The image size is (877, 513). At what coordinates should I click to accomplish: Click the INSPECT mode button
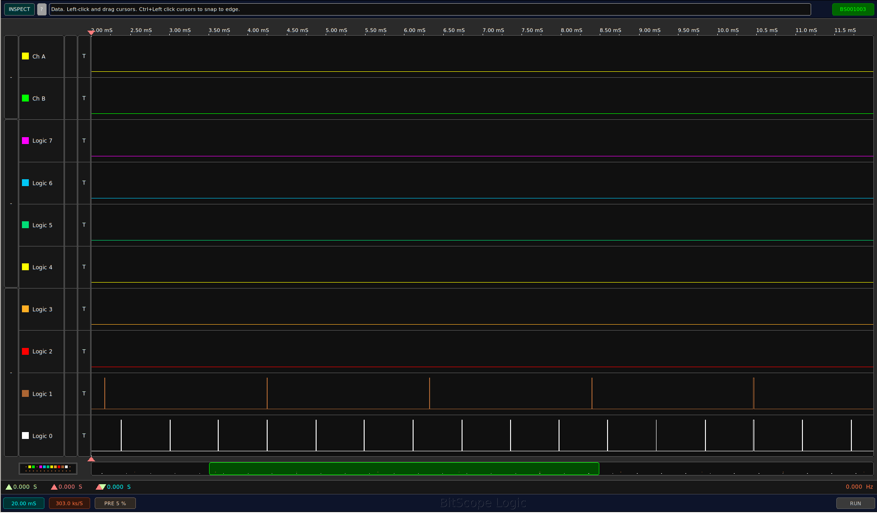[19, 9]
